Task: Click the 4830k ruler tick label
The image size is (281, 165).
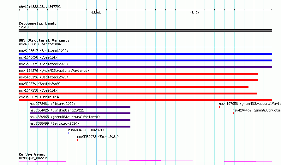Action: [x=96, y=13]
